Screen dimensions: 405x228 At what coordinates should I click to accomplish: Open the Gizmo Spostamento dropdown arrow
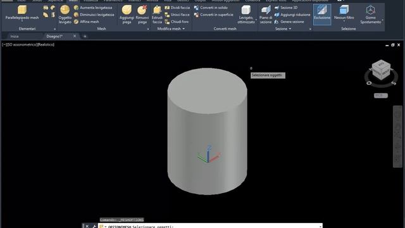(x=382, y=20)
